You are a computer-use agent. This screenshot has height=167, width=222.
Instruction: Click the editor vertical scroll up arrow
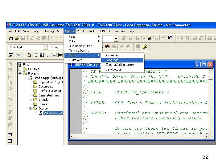[211, 73]
